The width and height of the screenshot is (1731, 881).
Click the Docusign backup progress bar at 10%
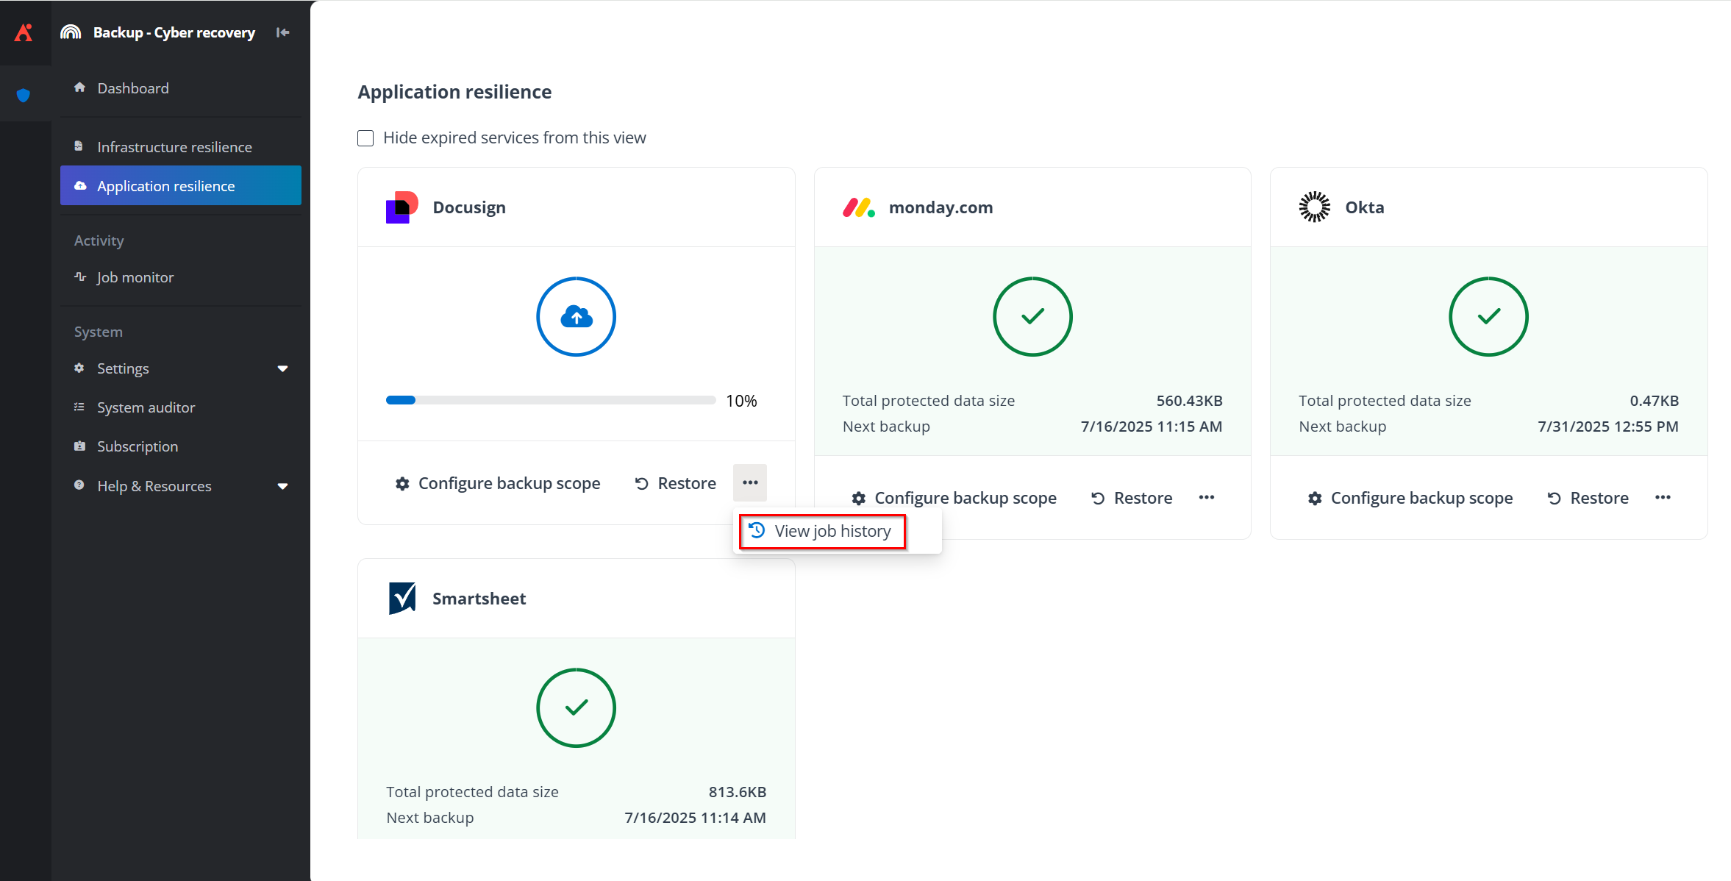coord(550,400)
